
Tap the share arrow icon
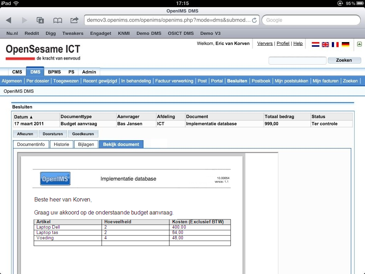[x=74, y=20]
